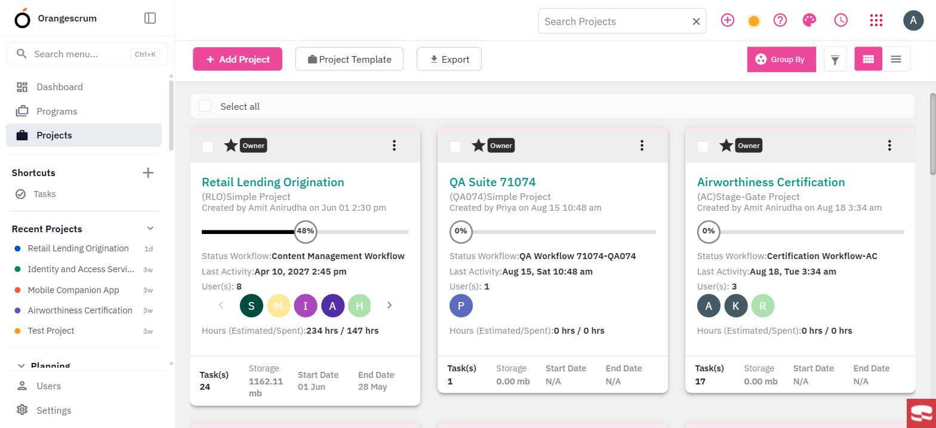Viewport: 936px width, 428px height.
Task: Show previous users in Retail Lending card
Action: 221,305
